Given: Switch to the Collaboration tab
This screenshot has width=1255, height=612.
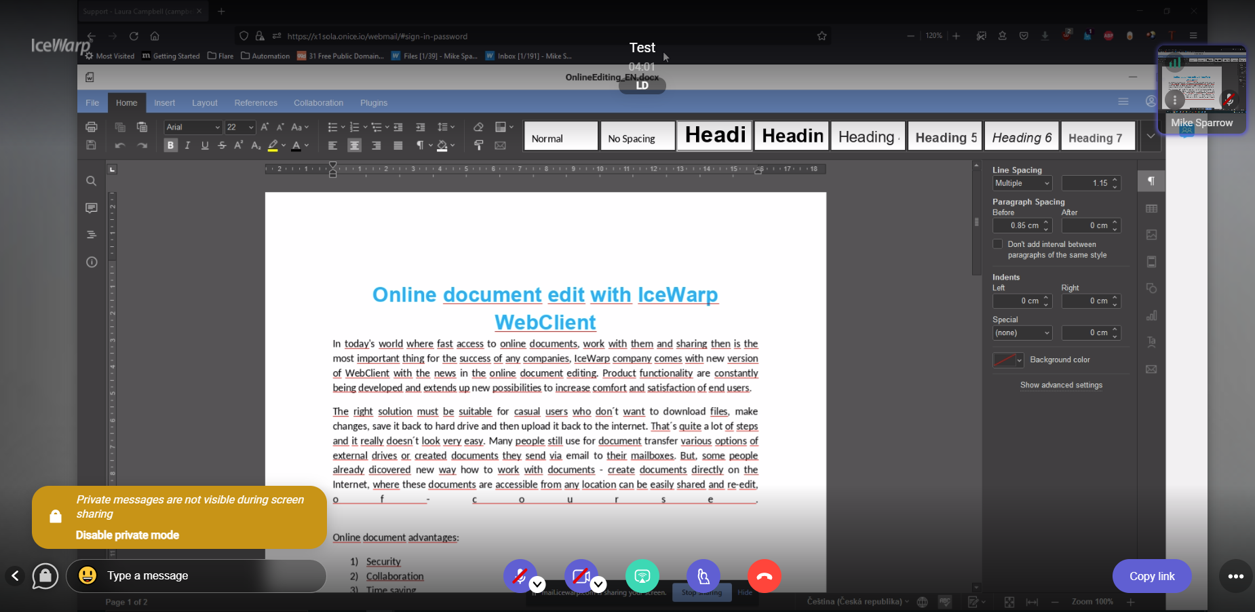Looking at the screenshot, I should pyautogui.click(x=318, y=103).
